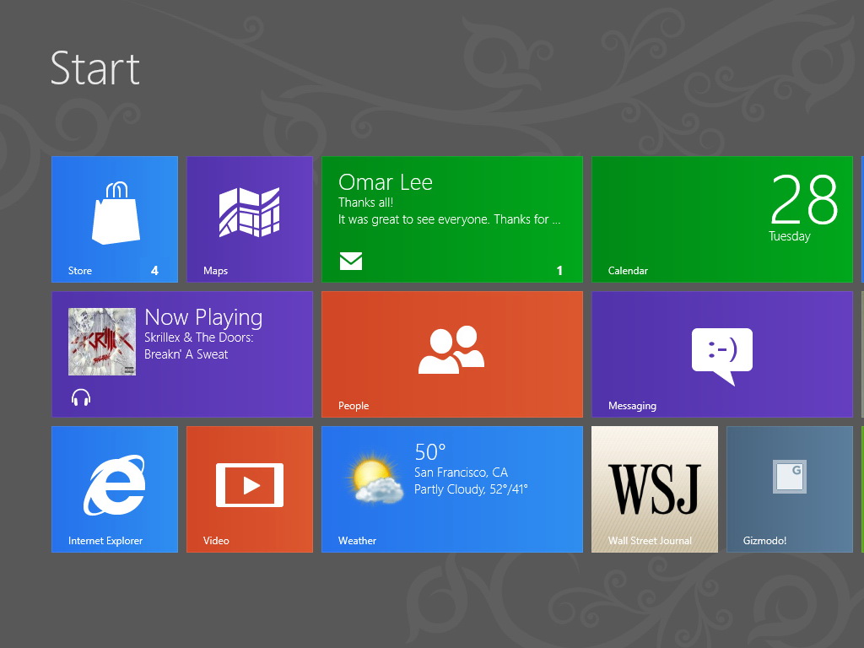Image resolution: width=864 pixels, height=648 pixels.
Task: Click the Tuesday day label
Action: 790,236
